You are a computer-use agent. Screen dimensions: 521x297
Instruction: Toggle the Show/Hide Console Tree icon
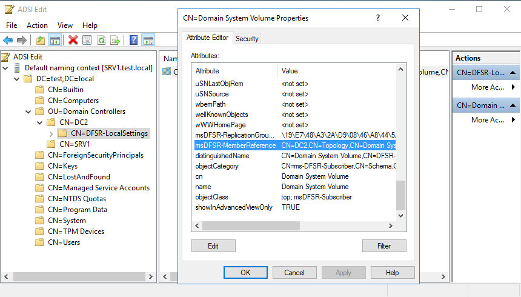tap(55, 40)
